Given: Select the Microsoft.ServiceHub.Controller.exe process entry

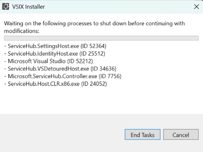Looking at the screenshot, I should [x=63, y=76].
